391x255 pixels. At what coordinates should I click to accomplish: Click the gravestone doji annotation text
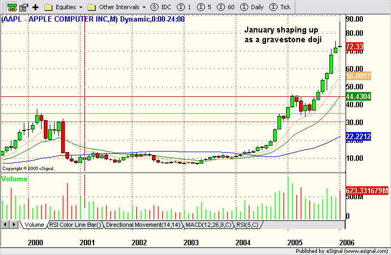tap(283, 35)
